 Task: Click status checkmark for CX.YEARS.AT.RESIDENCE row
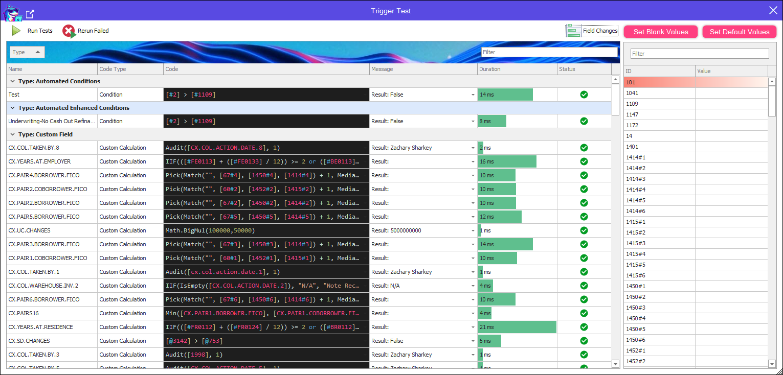[584, 327]
